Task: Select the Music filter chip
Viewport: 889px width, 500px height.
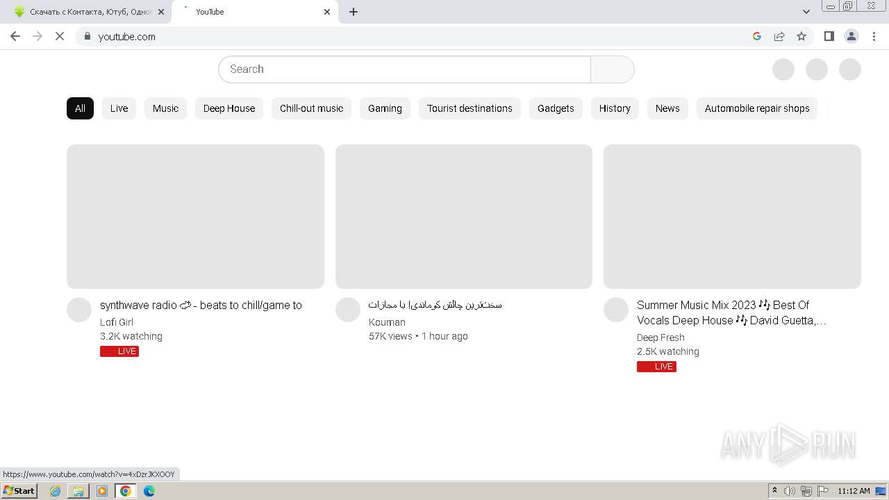Action: (165, 108)
